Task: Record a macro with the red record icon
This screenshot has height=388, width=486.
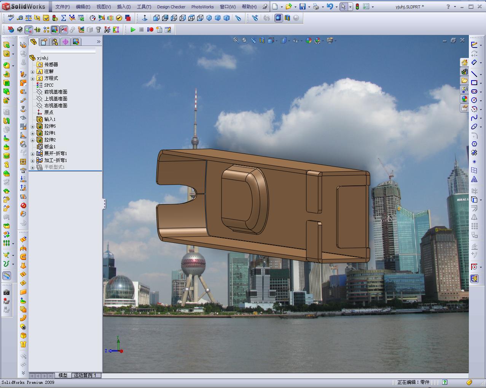Action: tap(150, 30)
